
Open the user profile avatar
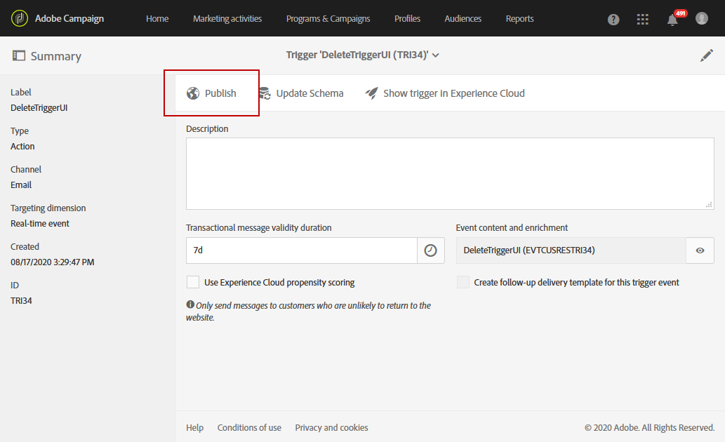pos(701,18)
